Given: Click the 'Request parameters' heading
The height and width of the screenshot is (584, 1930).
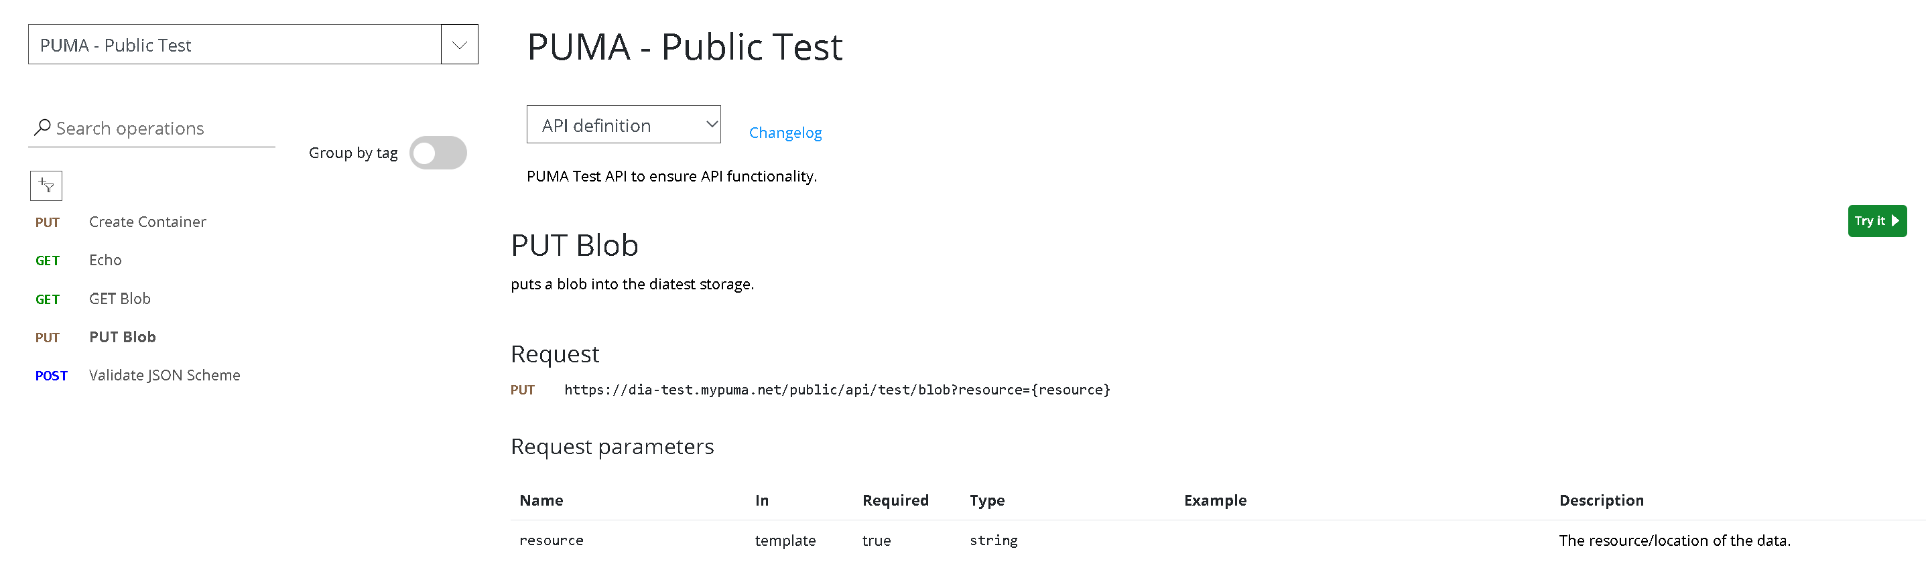Looking at the screenshot, I should [x=612, y=446].
